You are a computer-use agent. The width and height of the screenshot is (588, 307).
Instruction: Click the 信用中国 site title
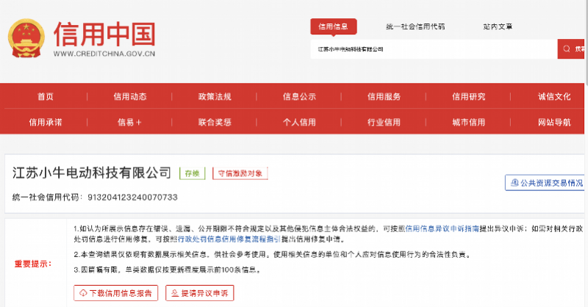(104, 34)
